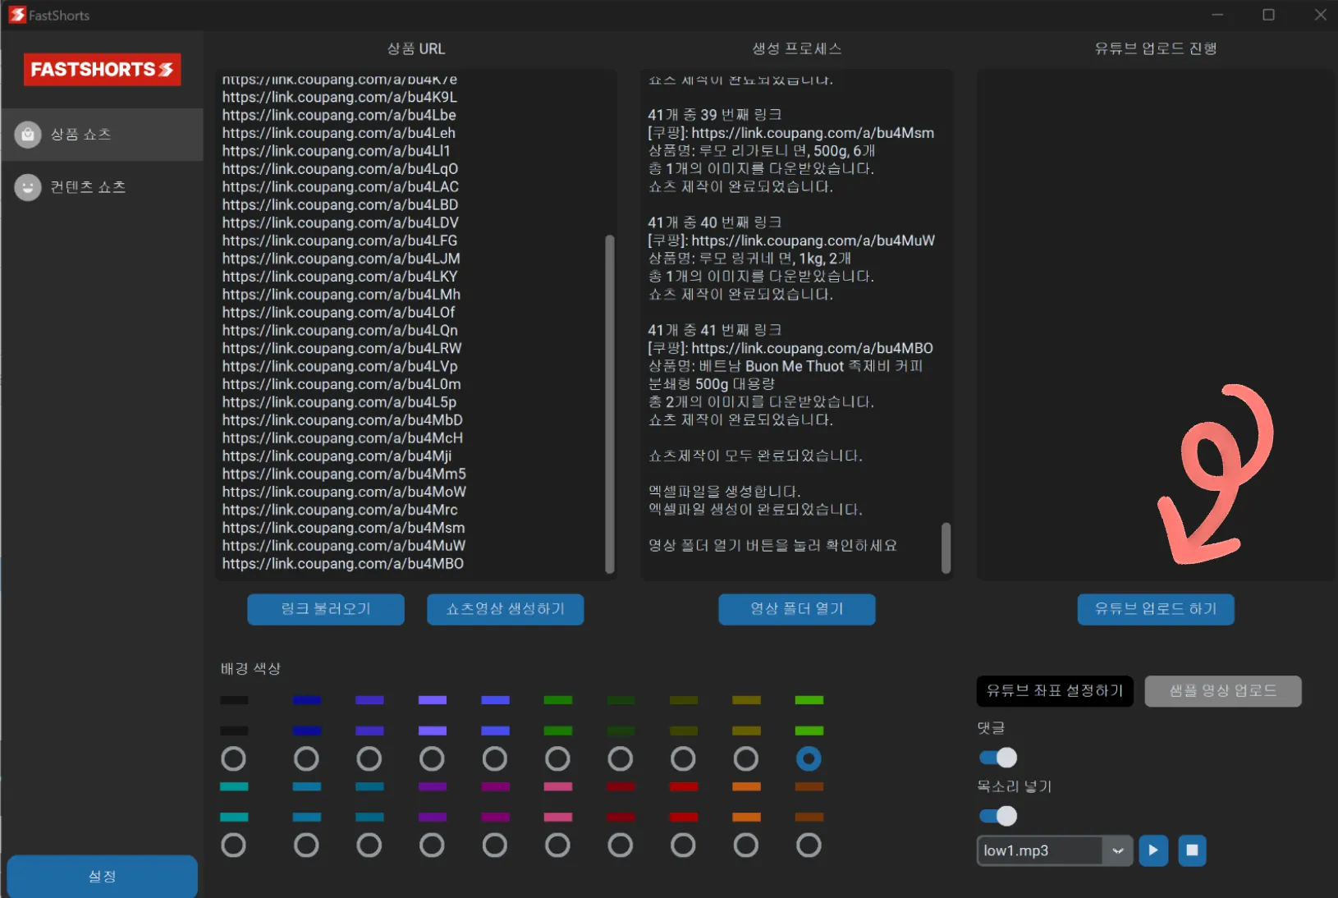Click the URL ending in bu4K9L

pyautogui.click(x=340, y=97)
